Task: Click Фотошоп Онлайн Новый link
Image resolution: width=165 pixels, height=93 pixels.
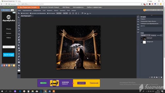Action: tap(50, 7)
